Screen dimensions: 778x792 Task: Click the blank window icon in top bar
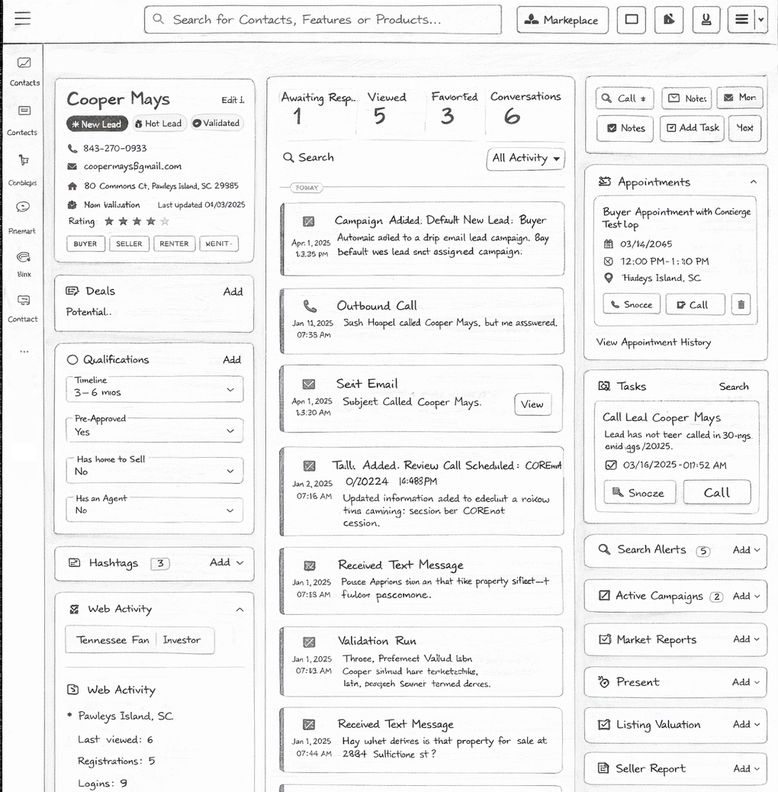(631, 20)
